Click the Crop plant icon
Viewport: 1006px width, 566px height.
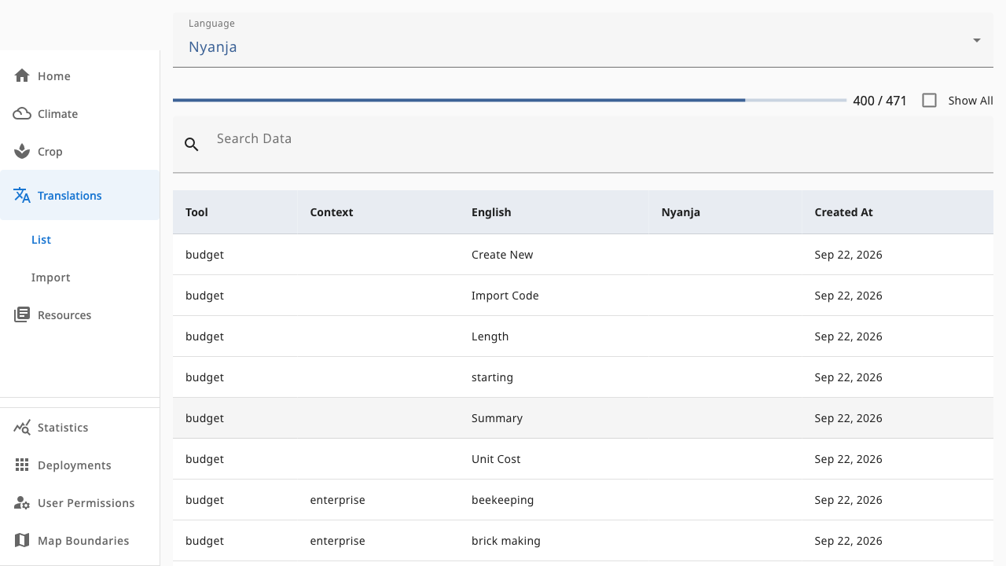pyautogui.click(x=22, y=151)
